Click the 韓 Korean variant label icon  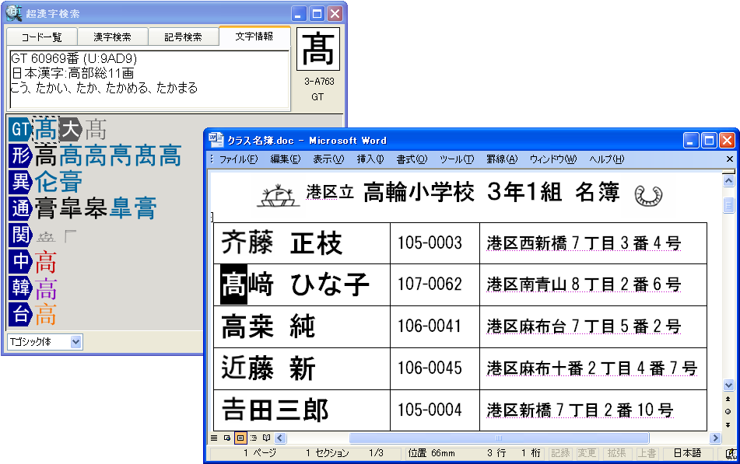click(20, 288)
